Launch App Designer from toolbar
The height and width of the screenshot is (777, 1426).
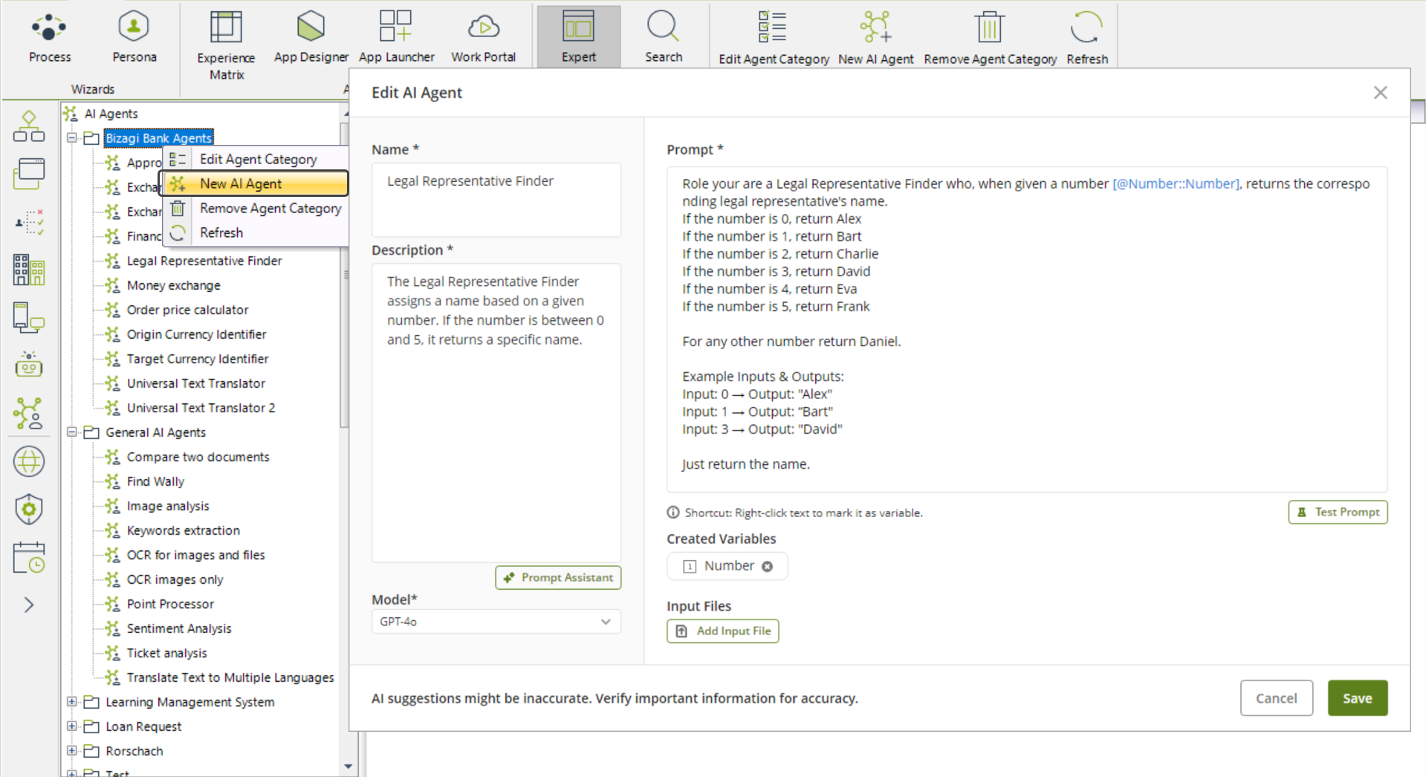pos(311,36)
